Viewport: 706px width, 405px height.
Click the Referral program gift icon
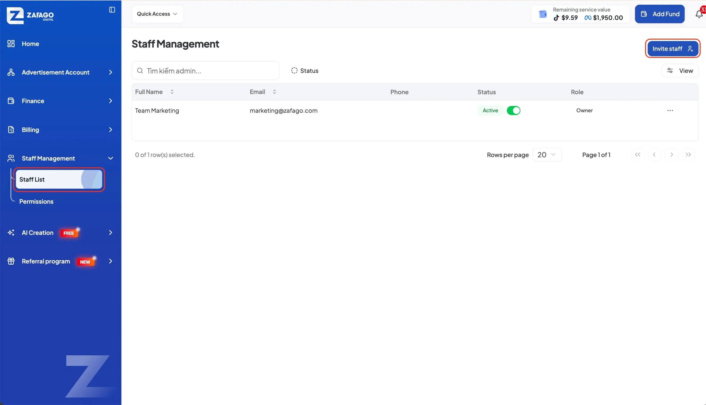(x=11, y=261)
